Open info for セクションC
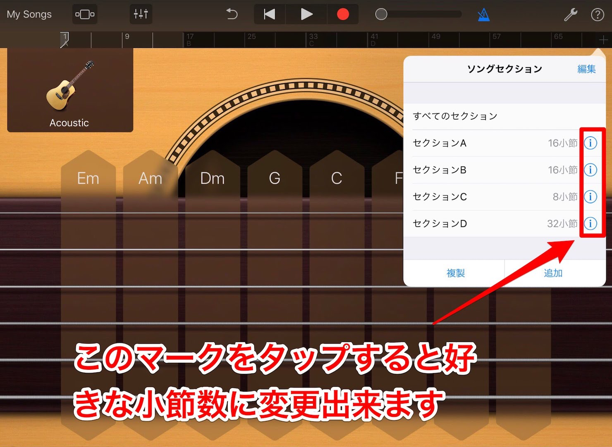 tap(590, 197)
